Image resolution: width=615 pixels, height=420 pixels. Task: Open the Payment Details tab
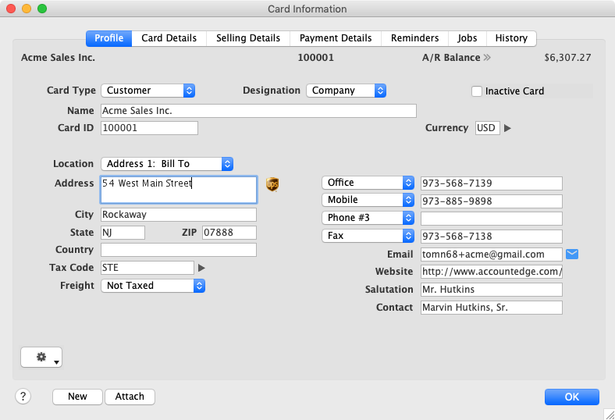(x=336, y=38)
